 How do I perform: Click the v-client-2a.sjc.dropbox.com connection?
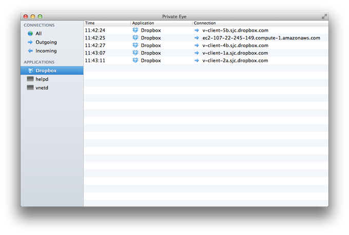click(x=235, y=60)
